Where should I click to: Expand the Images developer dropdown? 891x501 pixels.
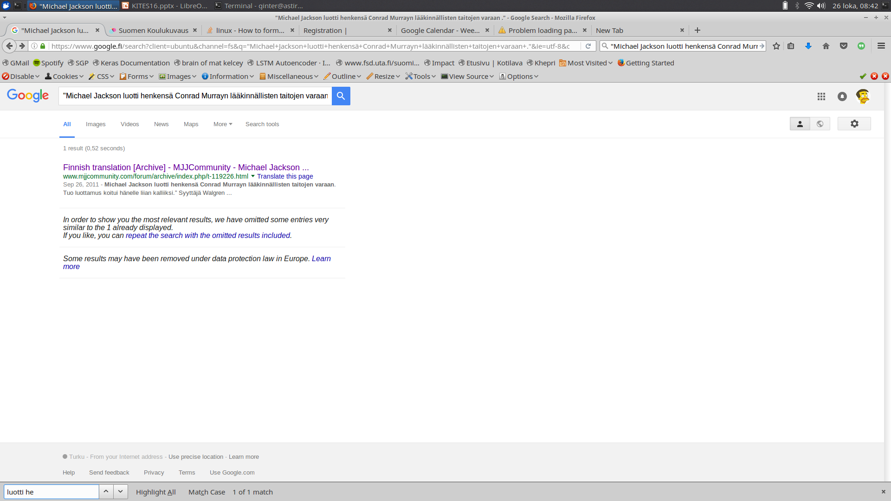click(178, 76)
